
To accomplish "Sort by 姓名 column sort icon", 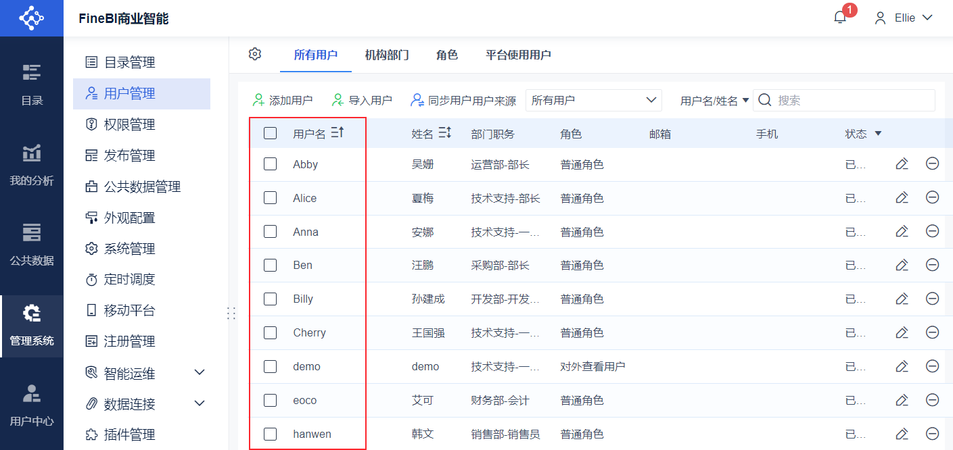I will pyautogui.click(x=444, y=133).
